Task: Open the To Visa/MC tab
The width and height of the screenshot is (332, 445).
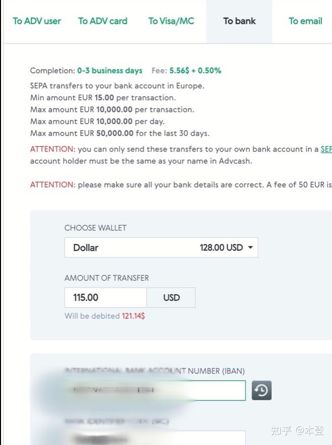Action: click(x=171, y=21)
